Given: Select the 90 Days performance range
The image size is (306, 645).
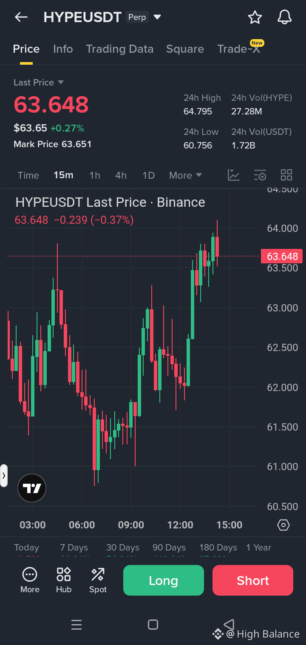Looking at the screenshot, I should pos(169,548).
